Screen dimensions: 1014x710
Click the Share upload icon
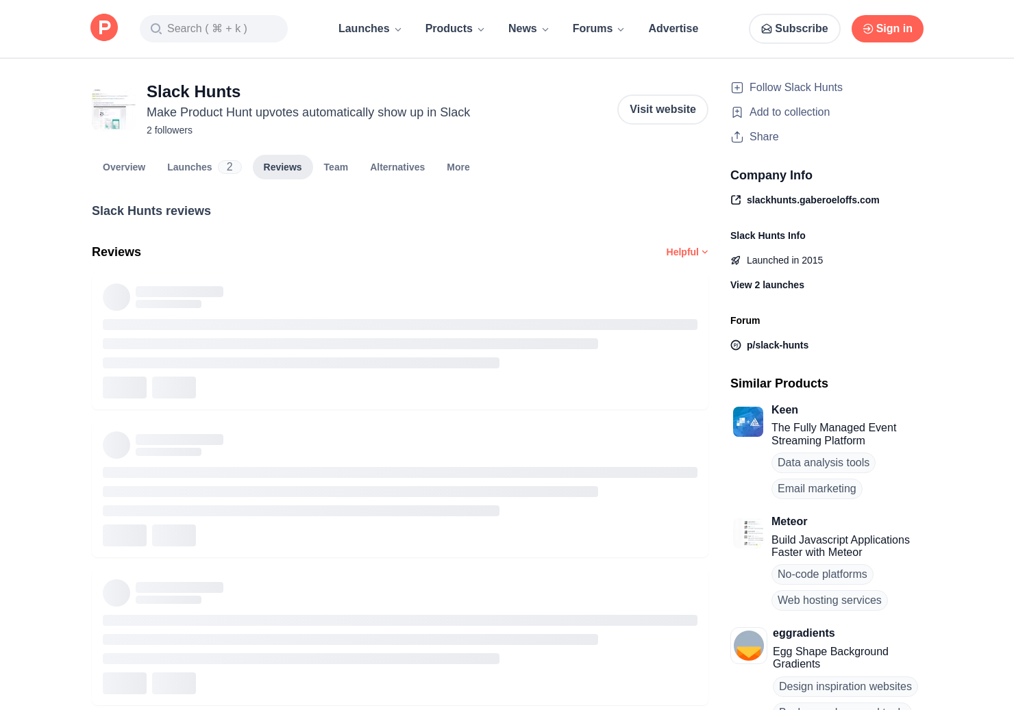[737, 137]
